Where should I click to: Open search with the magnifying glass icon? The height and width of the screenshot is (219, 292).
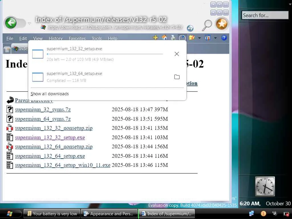pos(207,25)
